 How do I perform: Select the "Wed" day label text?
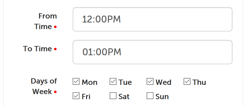pos(164,82)
